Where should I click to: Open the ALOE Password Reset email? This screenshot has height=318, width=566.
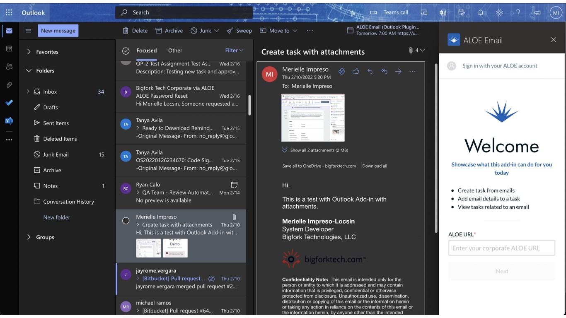(181, 96)
